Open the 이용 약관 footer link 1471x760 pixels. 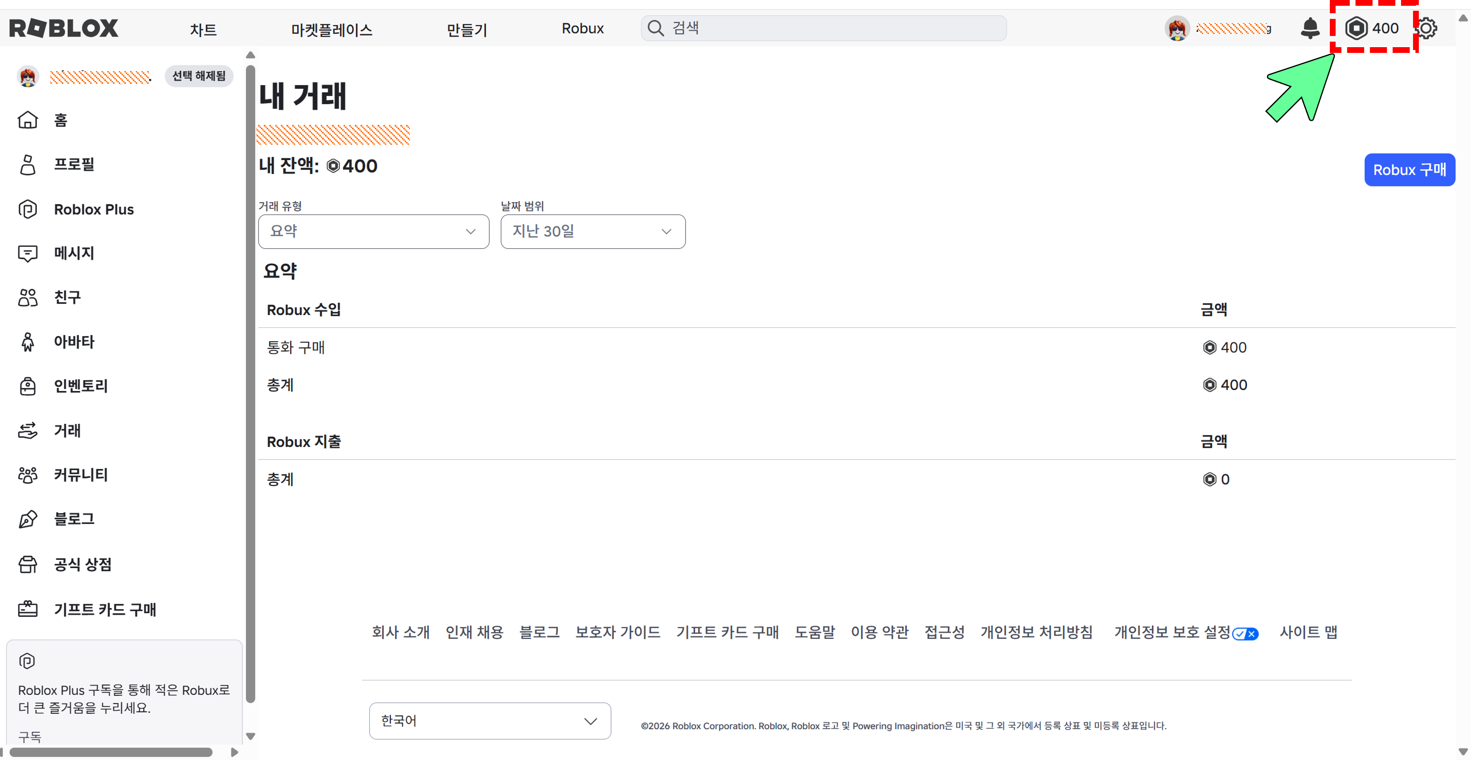pyautogui.click(x=879, y=632)
